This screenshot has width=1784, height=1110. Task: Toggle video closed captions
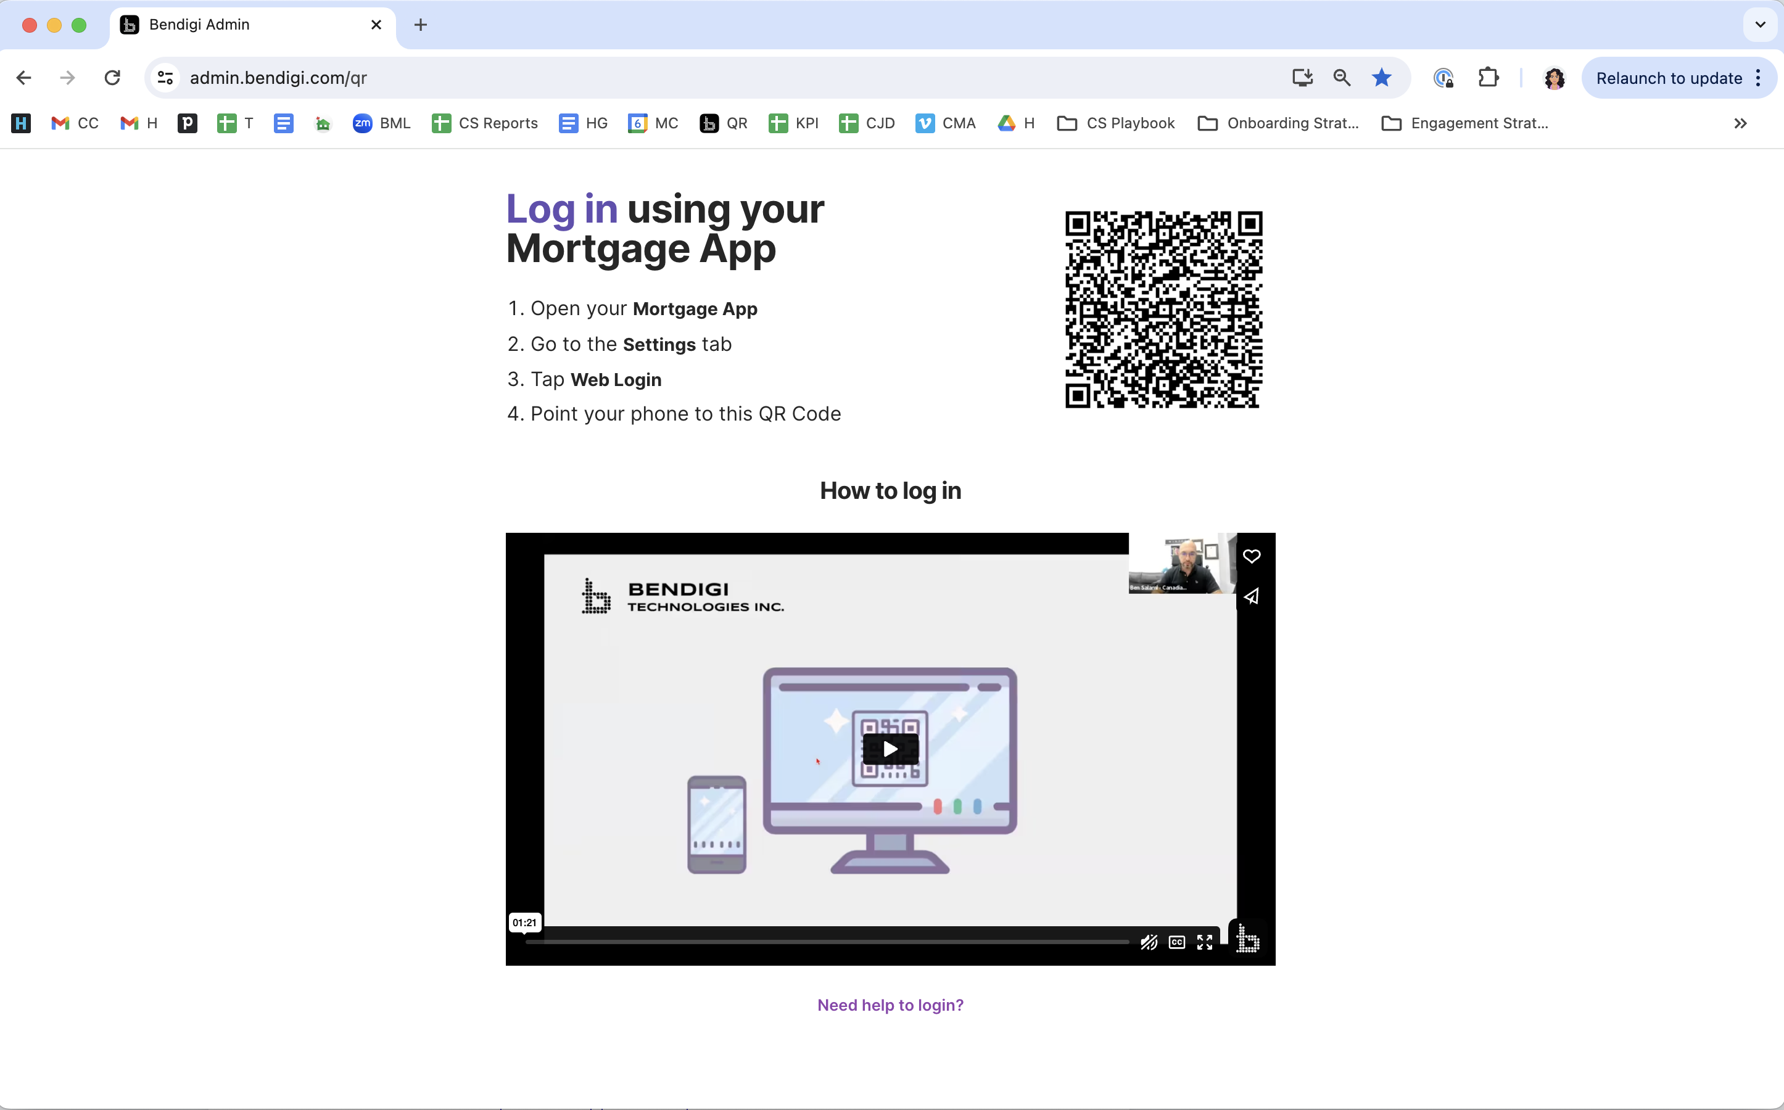[x=1177, y=942]
